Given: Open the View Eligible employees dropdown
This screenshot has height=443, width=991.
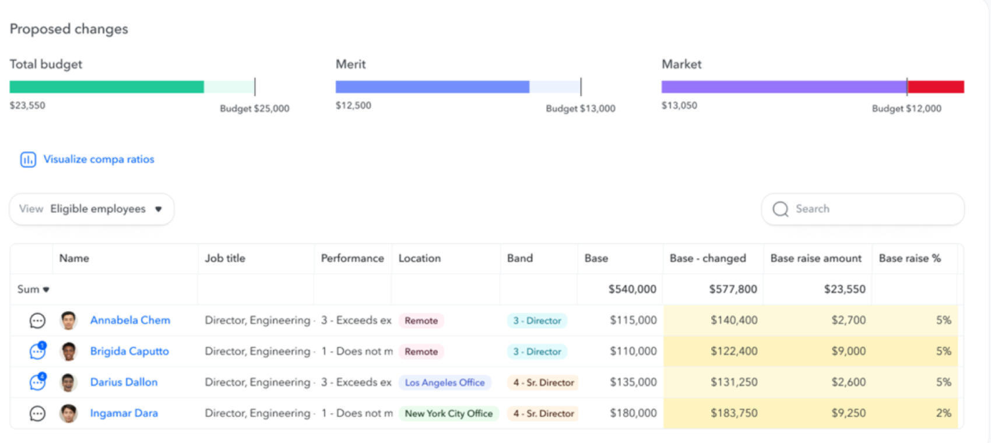Looking at the screenshot, I should (92, 209).
